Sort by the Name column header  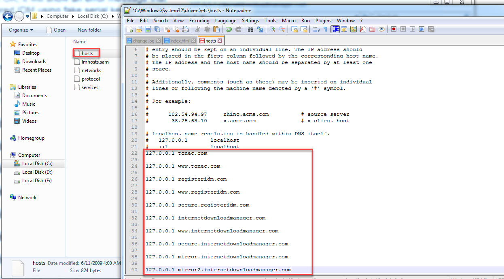click(x=80, y=42)
